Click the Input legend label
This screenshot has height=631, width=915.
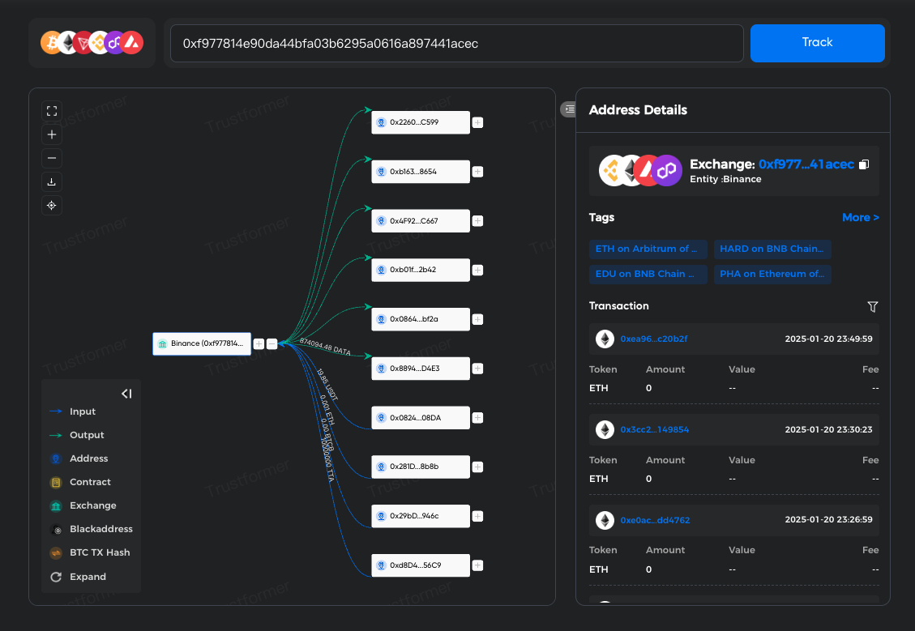pos(83,411)
